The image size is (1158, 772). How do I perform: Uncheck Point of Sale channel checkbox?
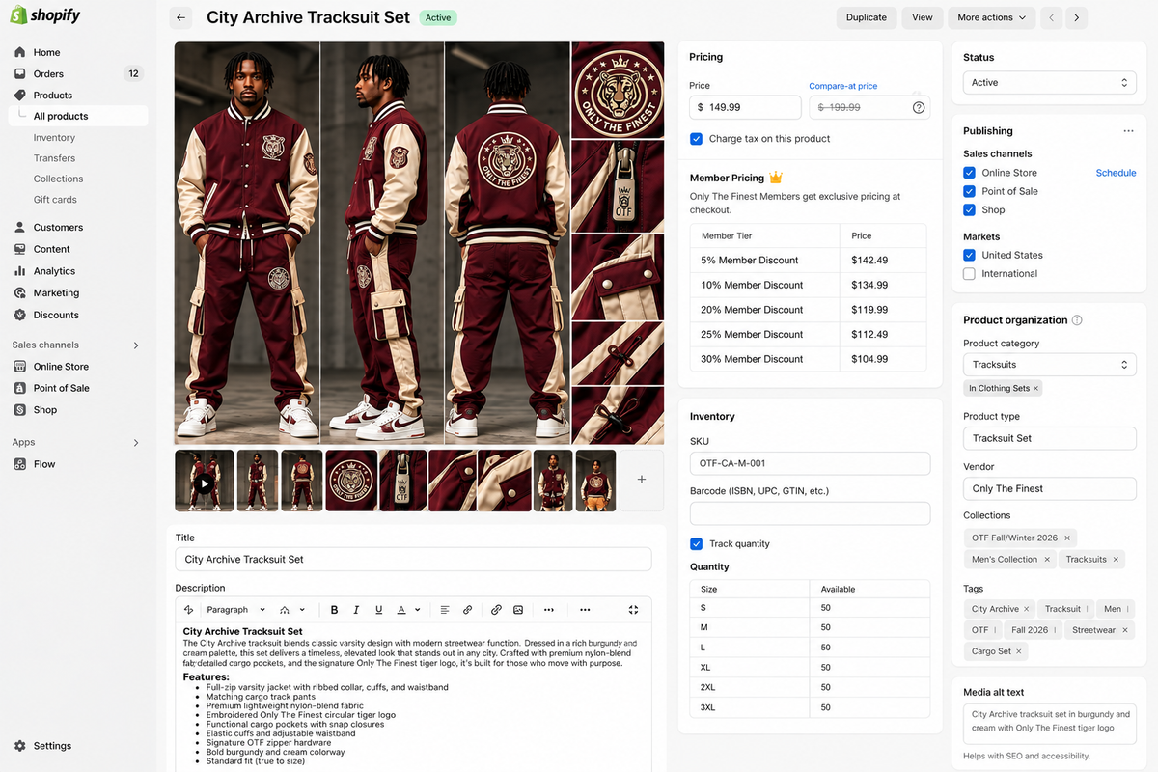[970, 191]
